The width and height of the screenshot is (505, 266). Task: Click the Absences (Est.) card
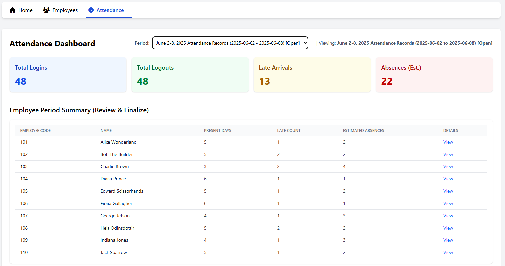tap(434, 75)
